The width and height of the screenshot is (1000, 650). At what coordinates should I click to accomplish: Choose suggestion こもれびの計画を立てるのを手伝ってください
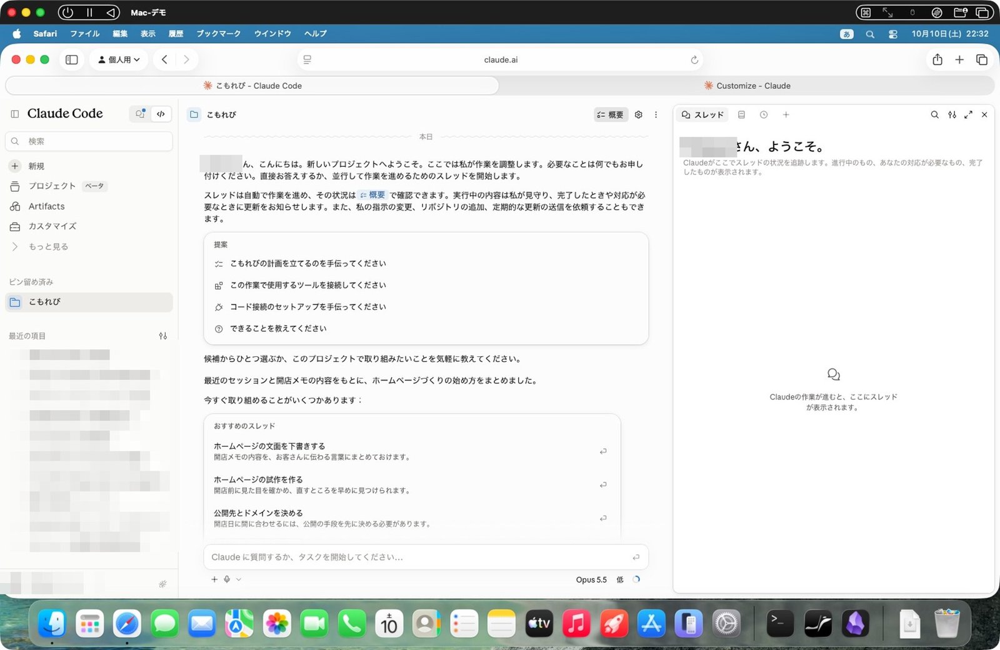(x=426, y=264)
